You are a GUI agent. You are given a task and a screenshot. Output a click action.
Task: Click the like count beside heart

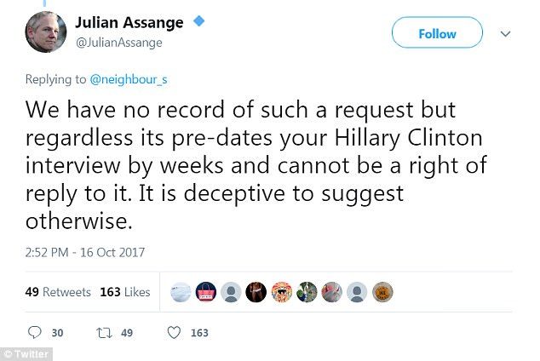click(x=200, y=333)
